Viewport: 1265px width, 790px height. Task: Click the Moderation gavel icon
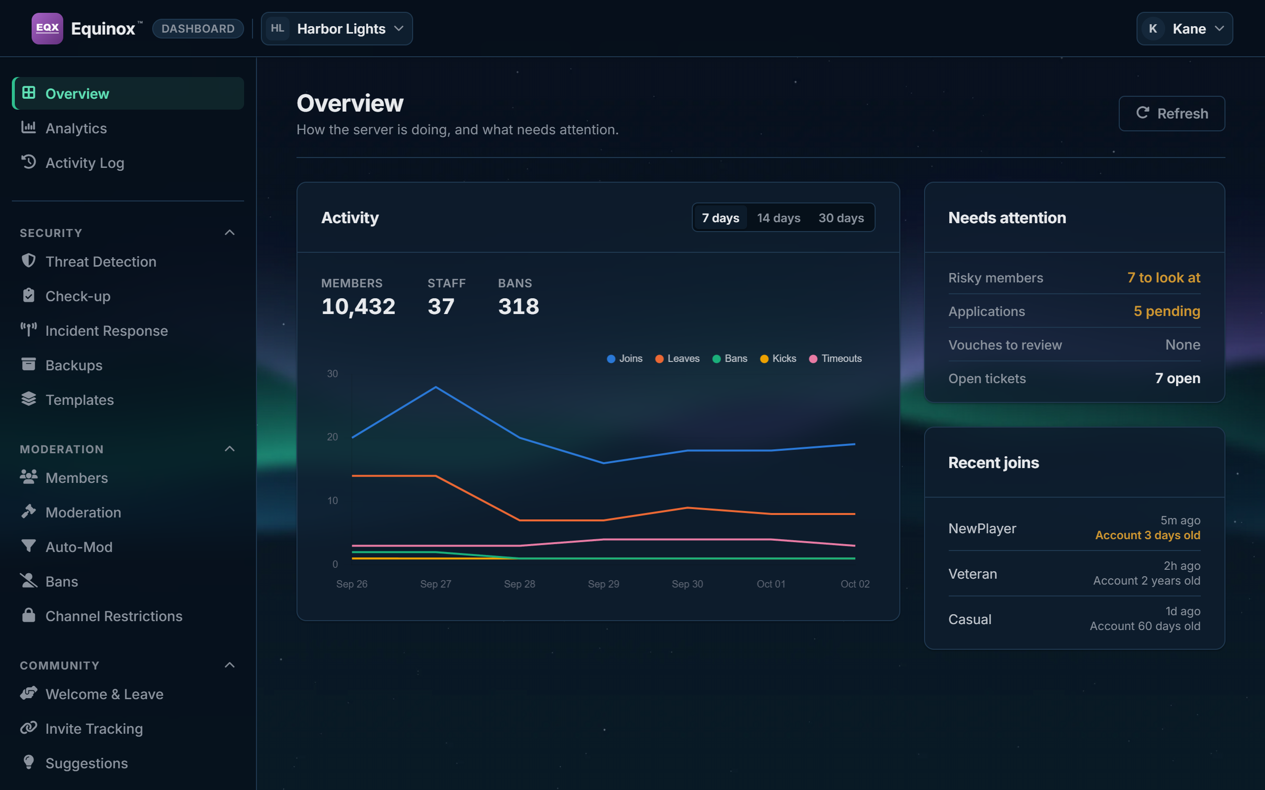(x=28, y=511)
